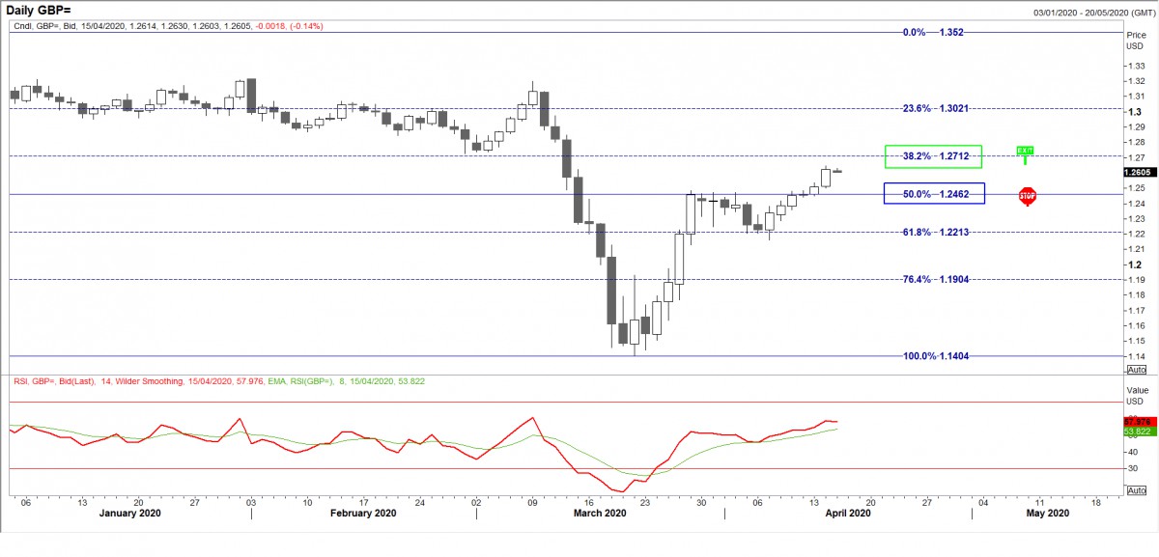Toggle Auto scale on RSI panel
The height and width of the screenshot is (557, 1159).
click(1136, 489)
